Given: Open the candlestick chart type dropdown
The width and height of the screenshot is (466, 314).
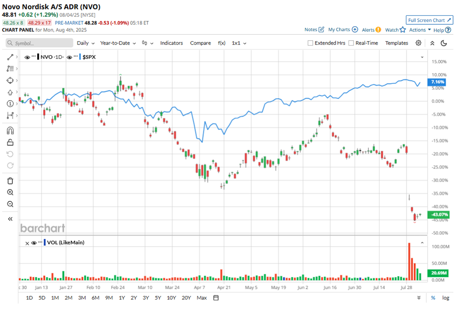Looking at the screenshot, I should (147, 43).
